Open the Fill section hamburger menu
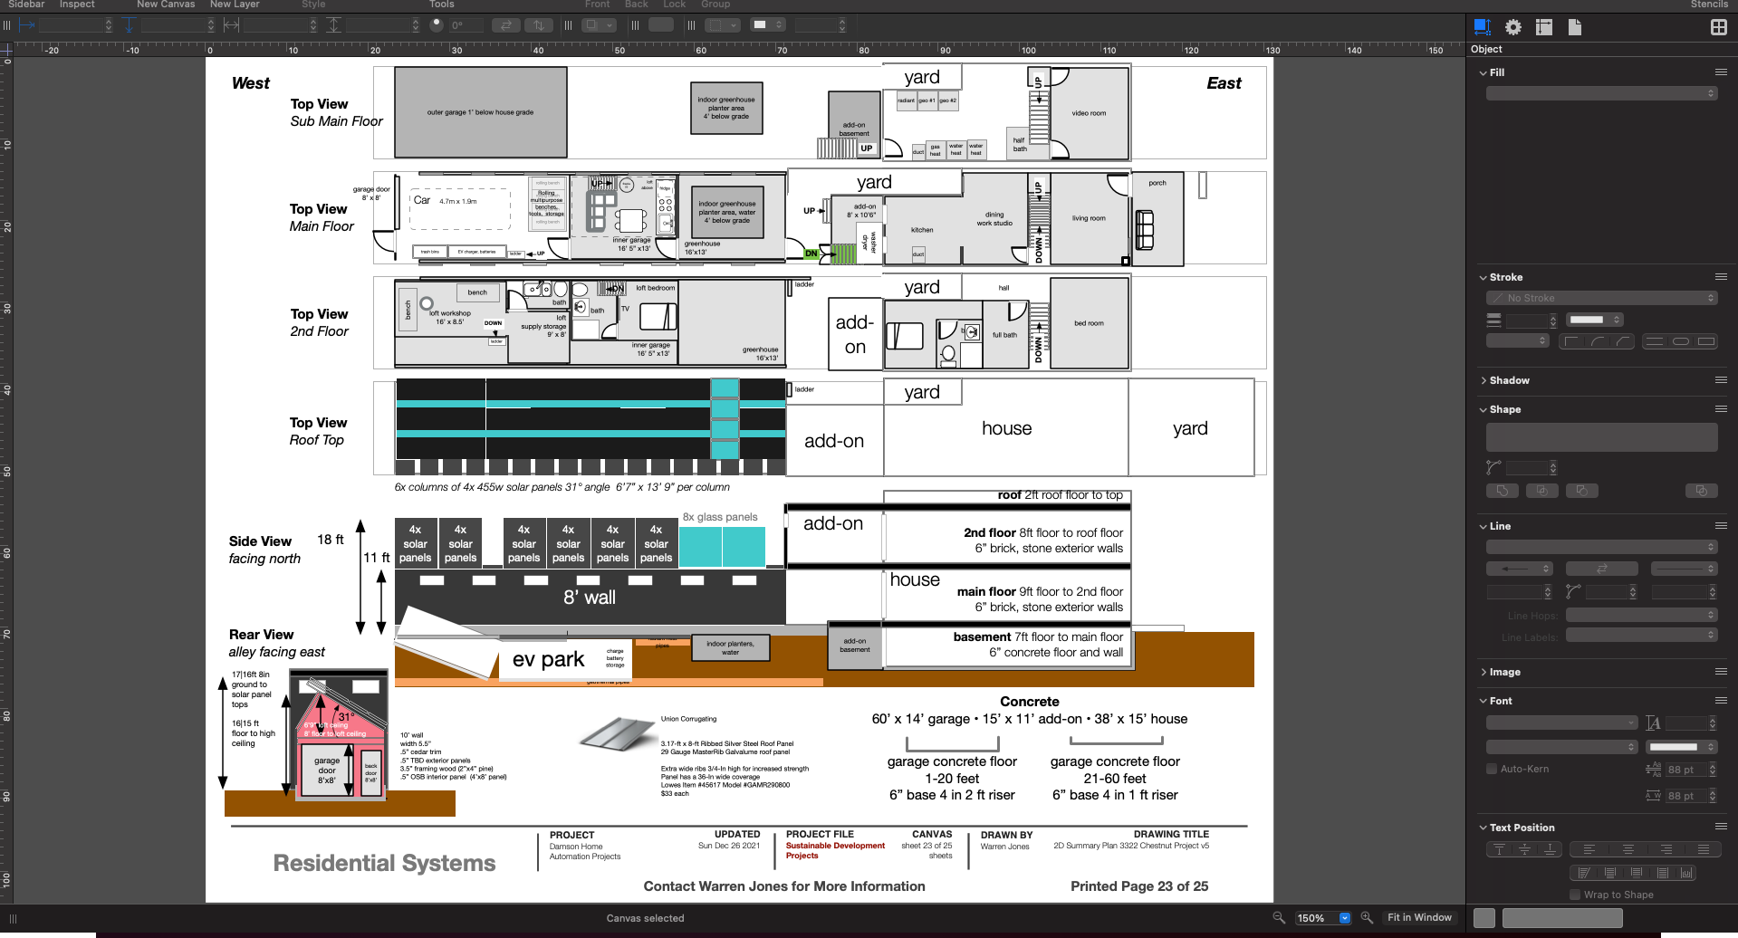 (1722, 72)
